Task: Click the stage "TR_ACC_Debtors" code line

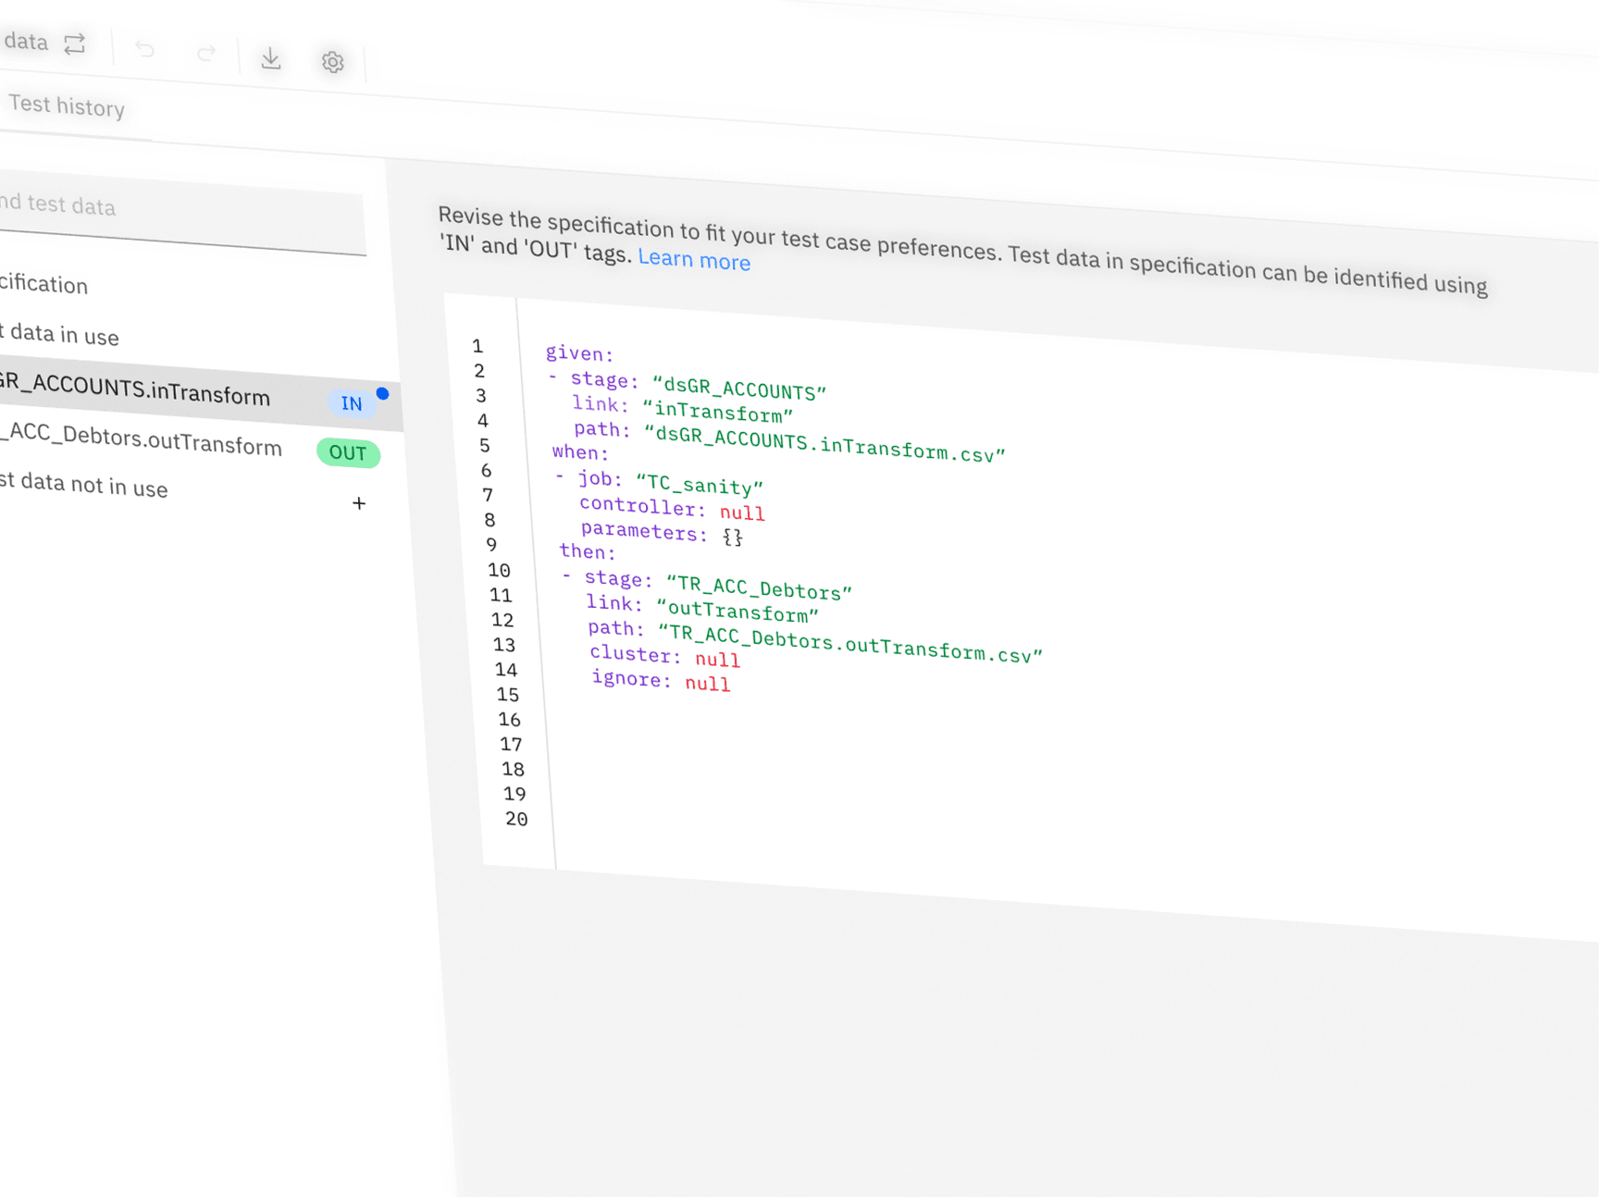Action: pos(707,584)
